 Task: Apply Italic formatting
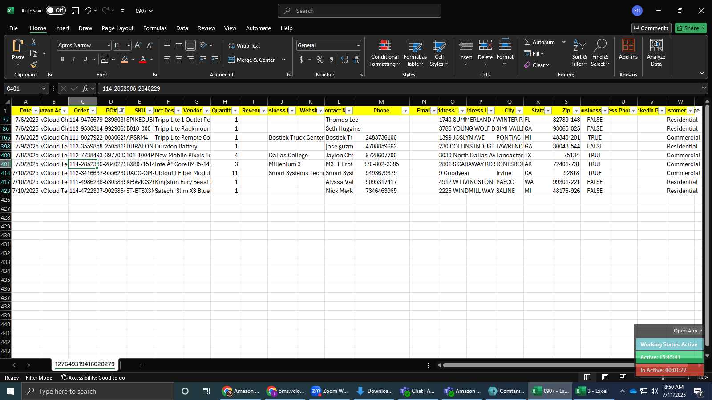coord(74,60)
